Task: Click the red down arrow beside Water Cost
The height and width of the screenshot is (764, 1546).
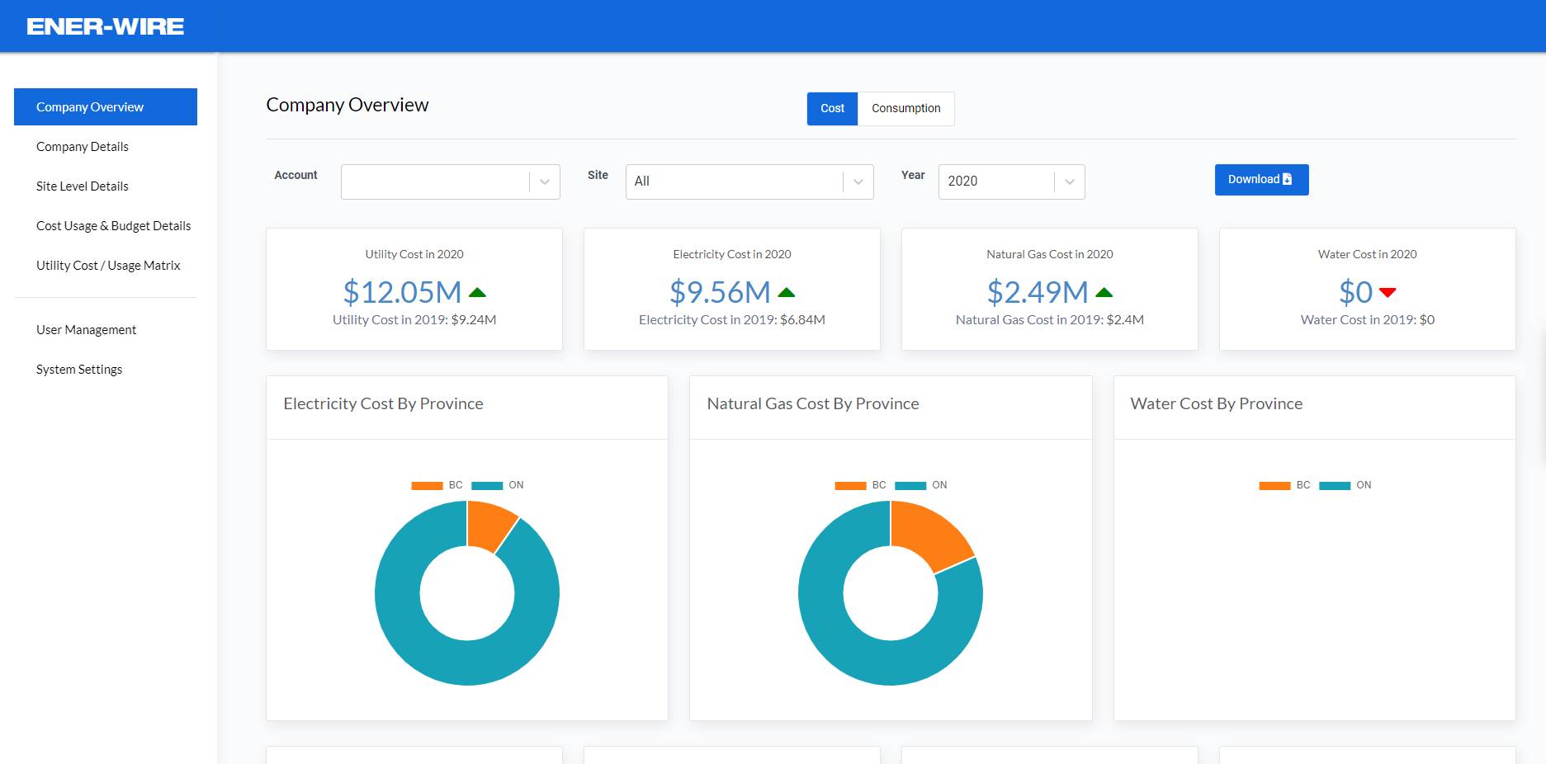Action: click(x=1388, y=292)
